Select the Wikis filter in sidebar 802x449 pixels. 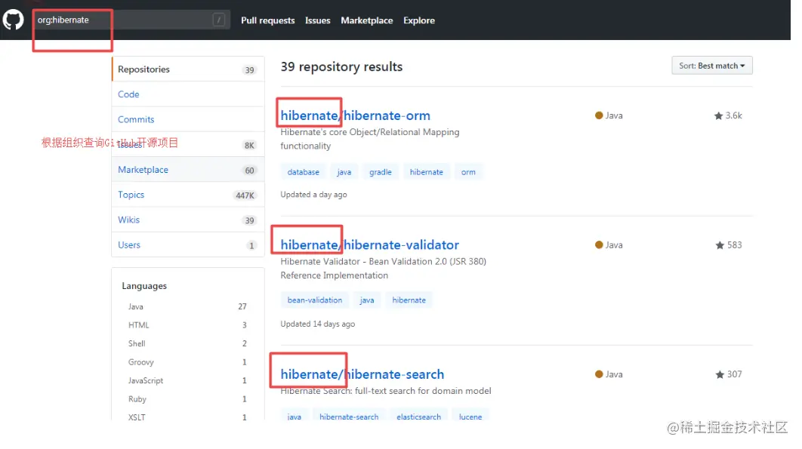click(188, 220)
